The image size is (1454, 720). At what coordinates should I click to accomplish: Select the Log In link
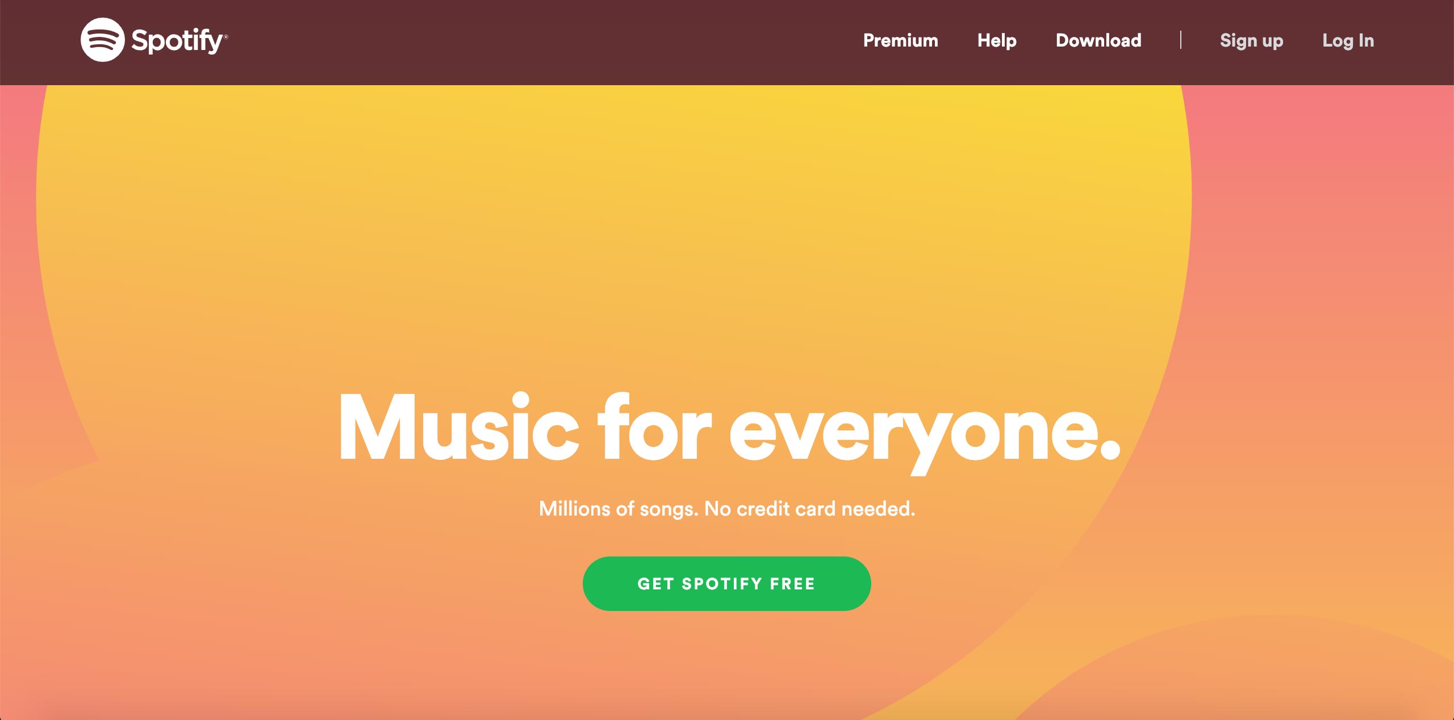tap(1348, 41)
